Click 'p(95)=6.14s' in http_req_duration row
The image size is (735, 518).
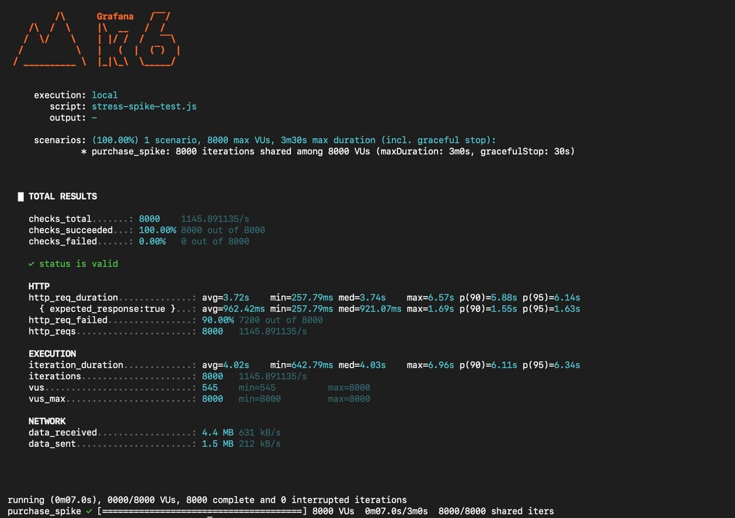[x=551, y=297]
